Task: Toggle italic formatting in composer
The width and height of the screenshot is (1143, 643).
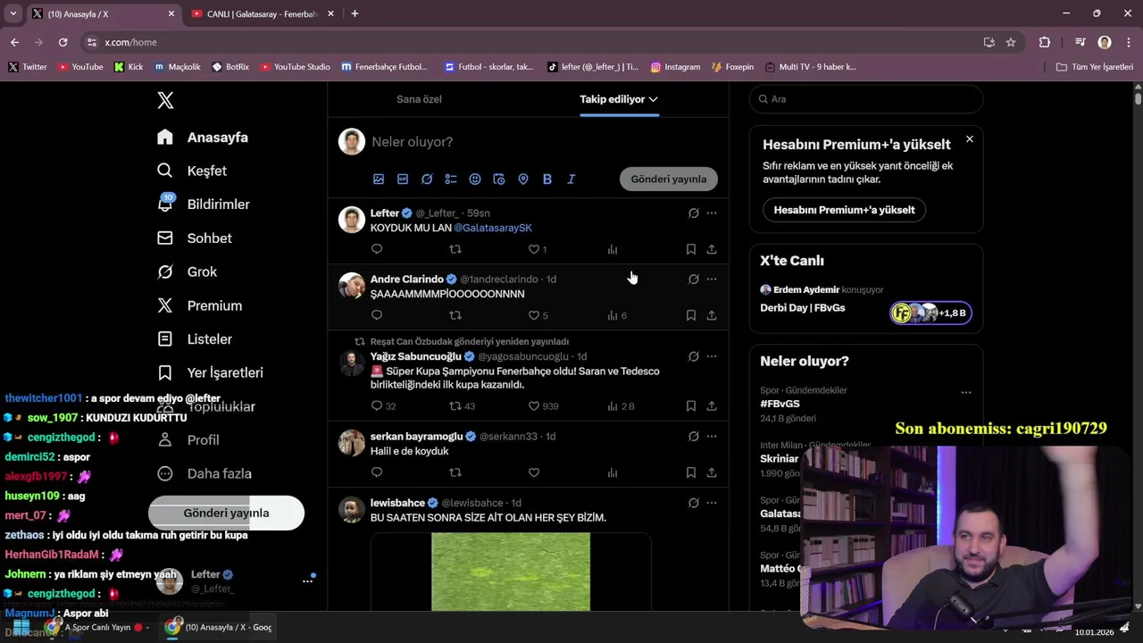Action: (571, 180)
